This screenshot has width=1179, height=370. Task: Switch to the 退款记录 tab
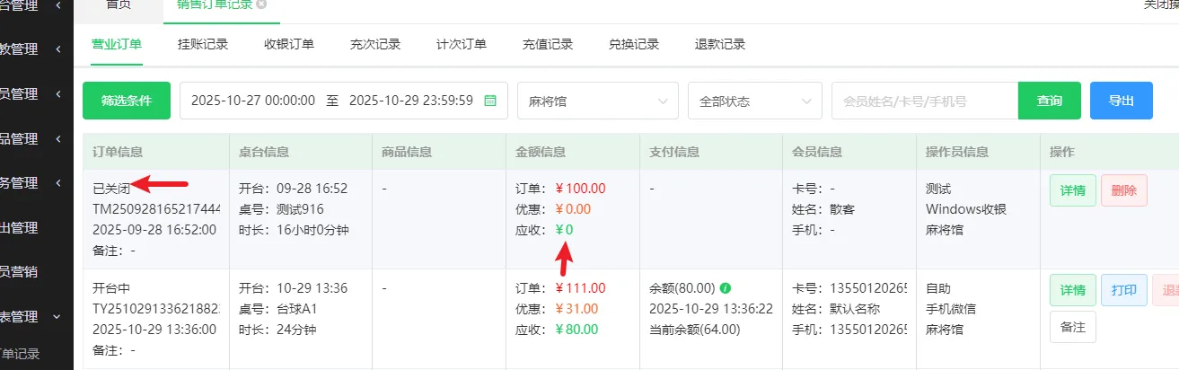[x=720, y=44]
